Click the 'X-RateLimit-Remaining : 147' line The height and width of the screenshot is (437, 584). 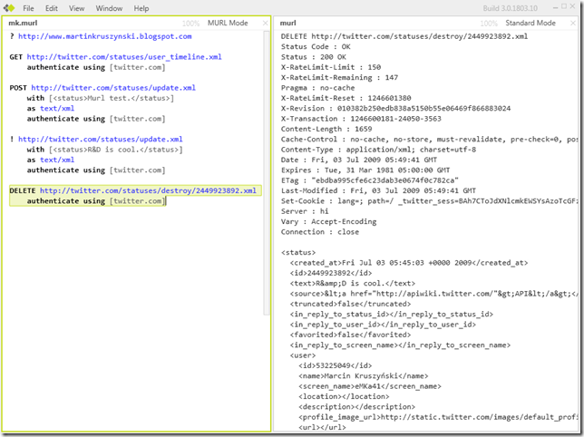coord(340,77)
